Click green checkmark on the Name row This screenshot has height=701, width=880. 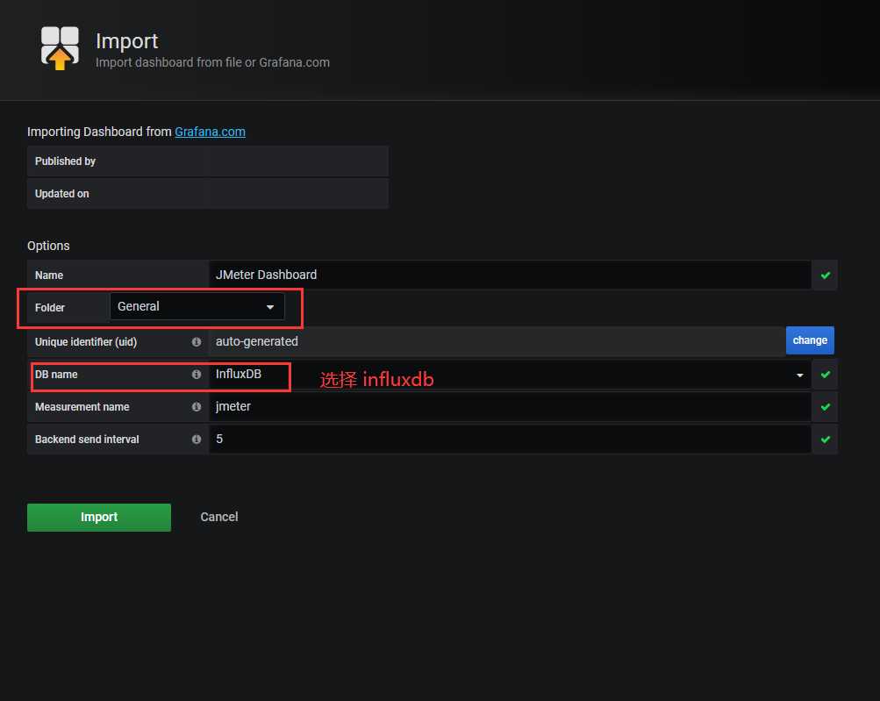click(x=825, y=275)
